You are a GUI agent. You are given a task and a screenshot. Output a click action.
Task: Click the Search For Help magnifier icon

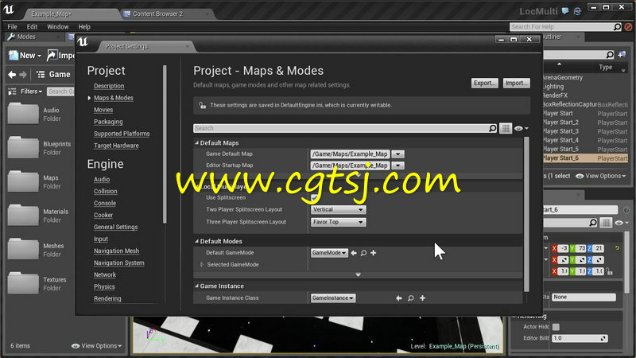(x=617, y=27)
